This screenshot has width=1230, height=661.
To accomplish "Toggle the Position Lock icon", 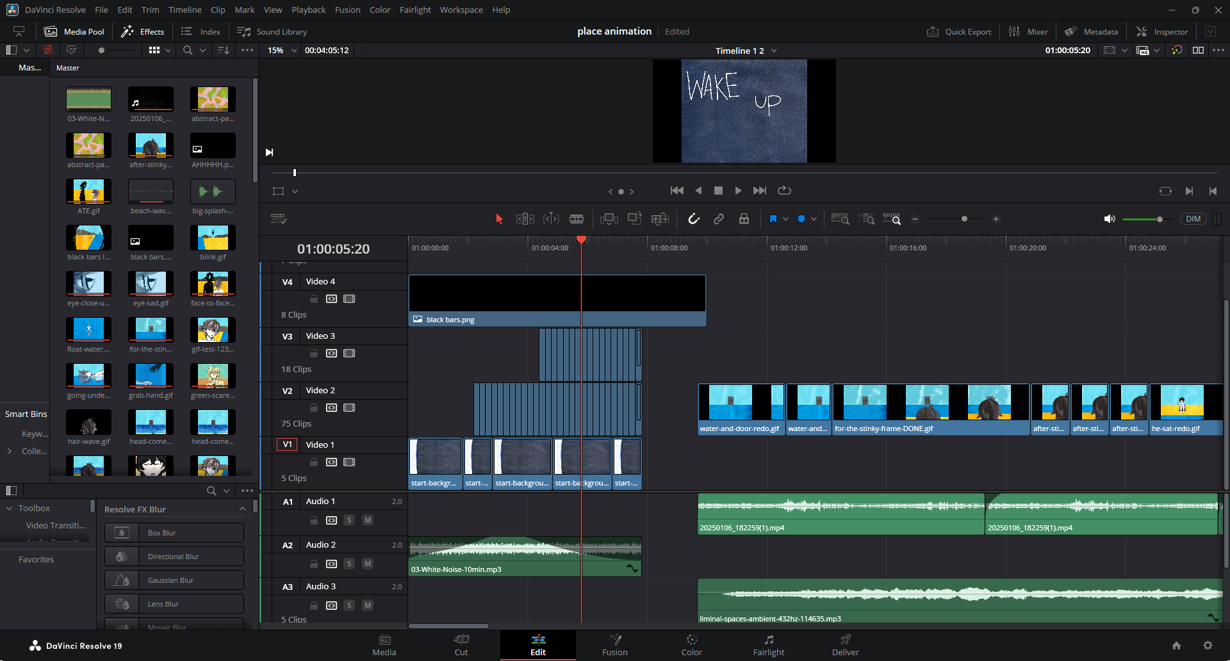I will pos(744,219).
